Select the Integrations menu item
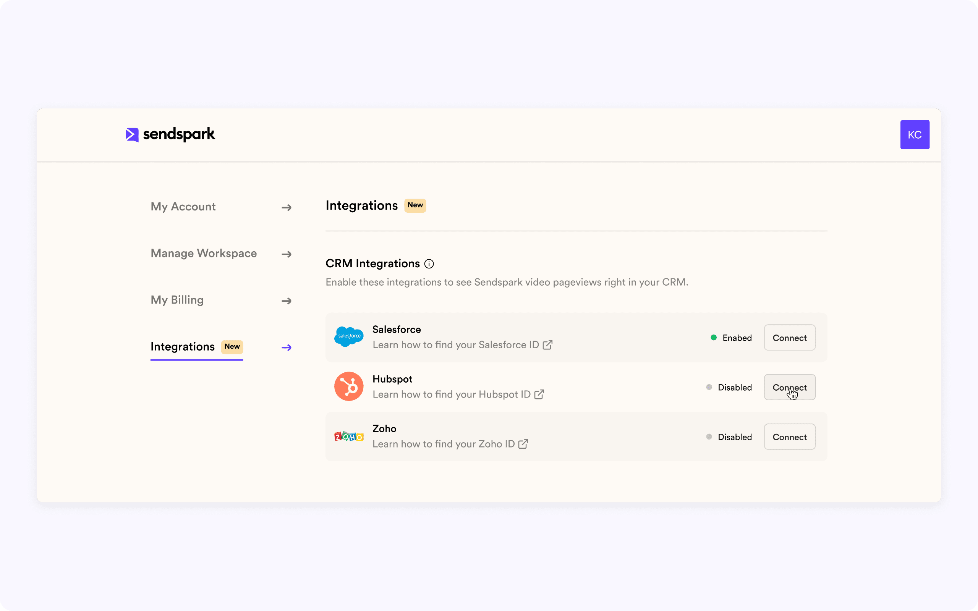Screen dimensions: 978x611 click(x=182, y=346)
